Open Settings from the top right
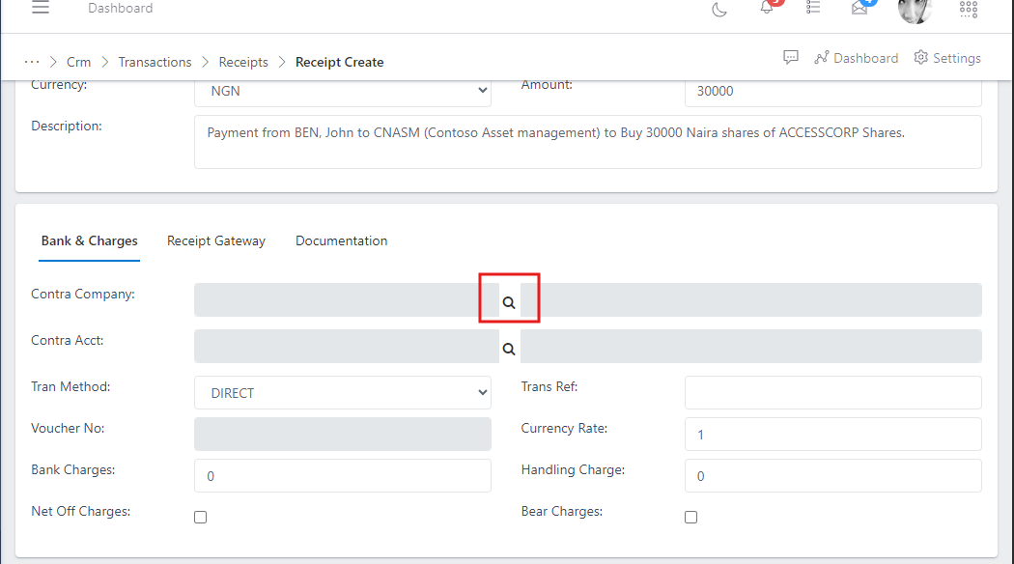 [946, 57]
